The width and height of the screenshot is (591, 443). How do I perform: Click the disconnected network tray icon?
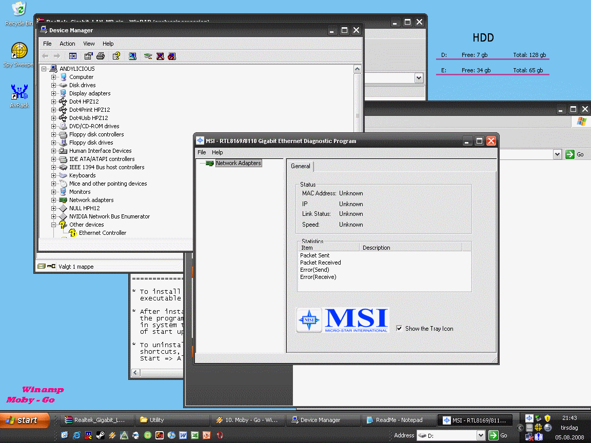[x=529, y=437]
